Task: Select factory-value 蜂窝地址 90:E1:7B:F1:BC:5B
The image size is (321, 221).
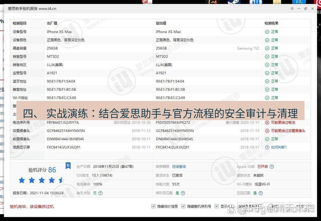Action: [61, 90]
